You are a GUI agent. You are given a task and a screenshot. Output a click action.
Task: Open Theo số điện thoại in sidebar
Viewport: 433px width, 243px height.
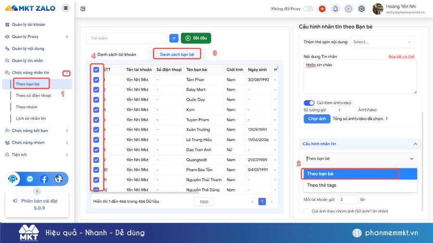click(x=33, y=96)
